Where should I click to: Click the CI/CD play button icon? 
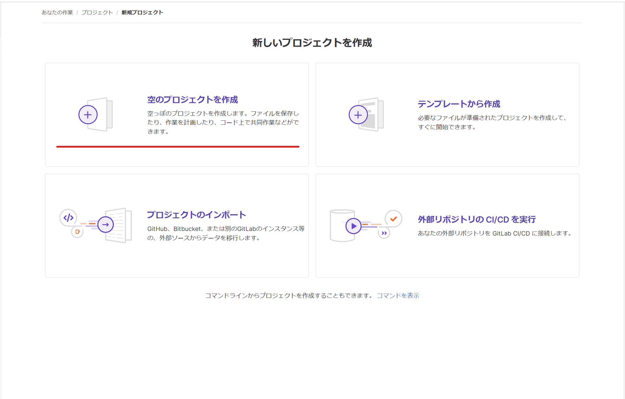(x=353, y=226)
